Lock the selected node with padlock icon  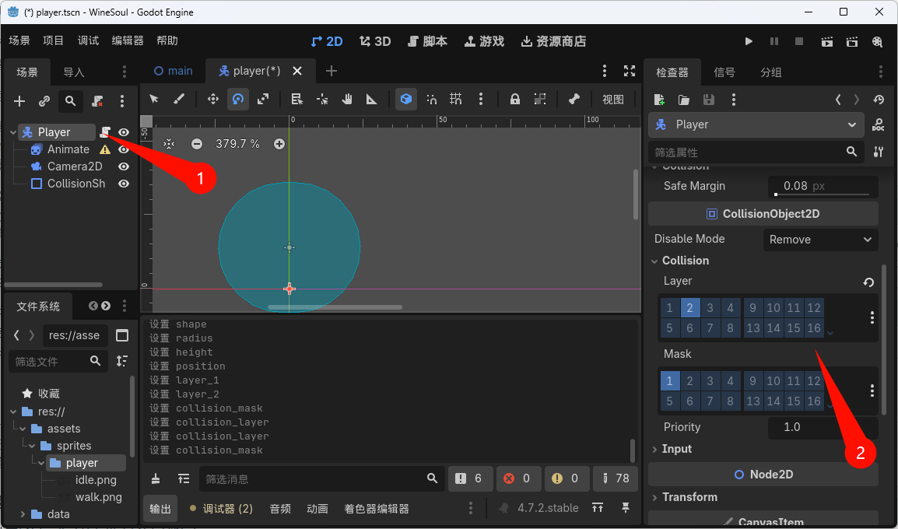coord(515,99)
